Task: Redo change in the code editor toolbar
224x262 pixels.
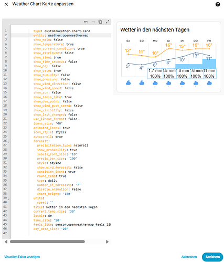Action: 93,22
